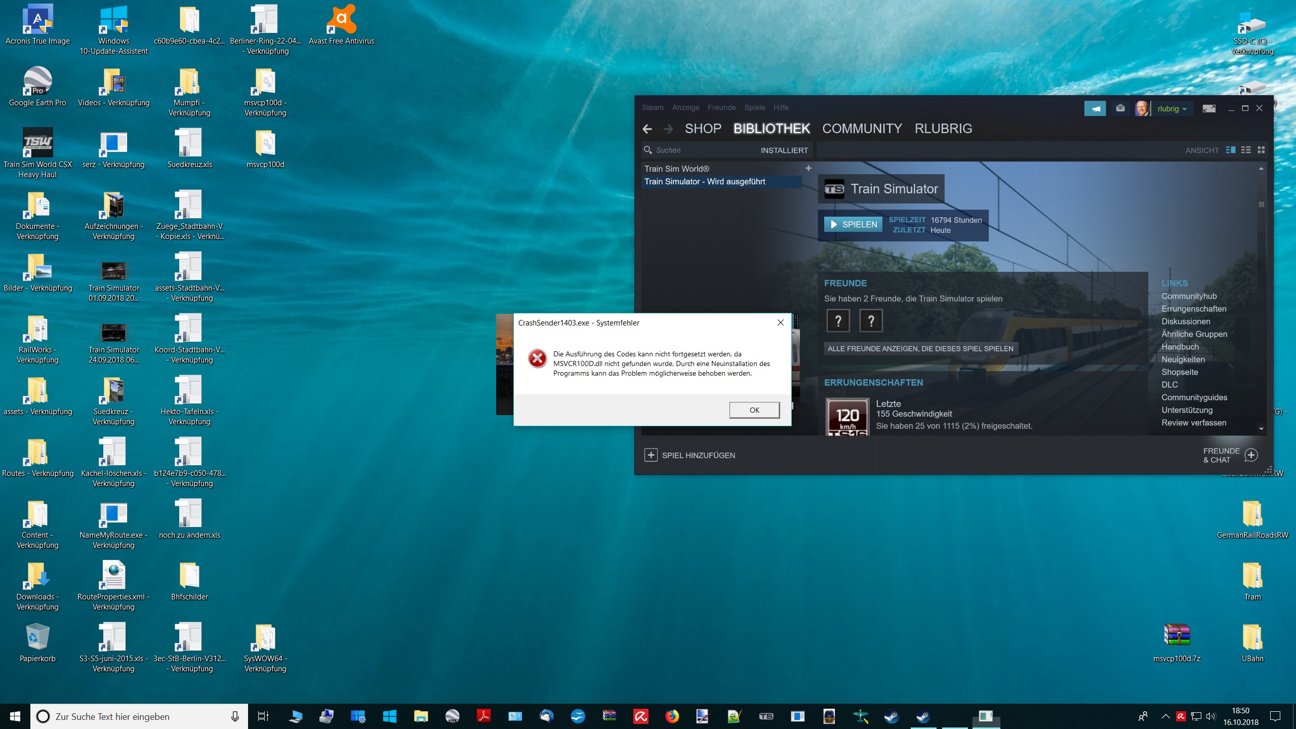This screenshot has height=729, width=1296.
Task: Switch Steam to Big Picture mode
Action: pyautogui.click(x=1209, y=108)
